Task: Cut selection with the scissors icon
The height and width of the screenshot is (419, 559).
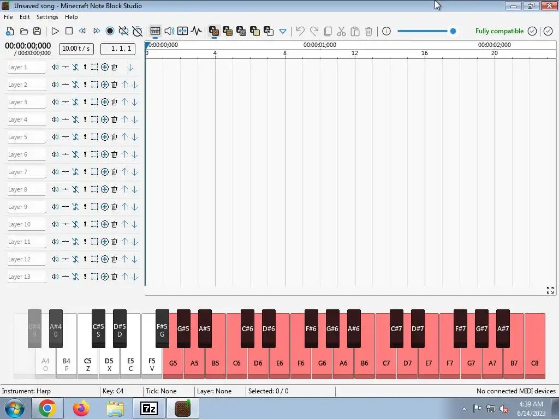Action: click(341, 31)
